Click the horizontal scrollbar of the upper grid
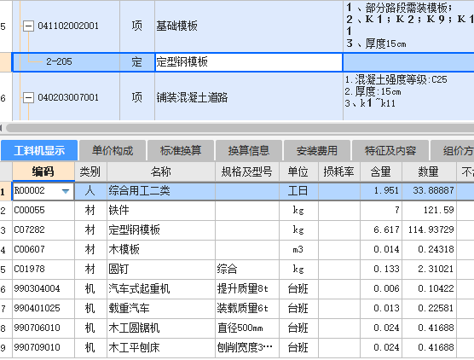Image resolution: width=474 pixels, height=360 pixels. pos(240,128)
